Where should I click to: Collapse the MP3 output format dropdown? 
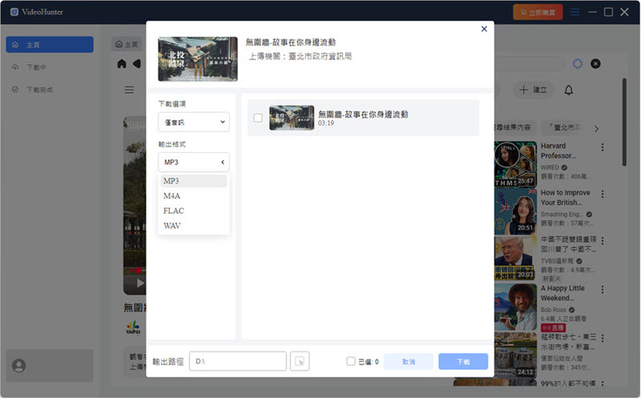point(194,163)
